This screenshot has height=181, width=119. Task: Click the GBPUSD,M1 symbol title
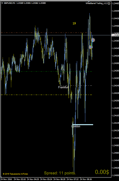coord(10,3)
